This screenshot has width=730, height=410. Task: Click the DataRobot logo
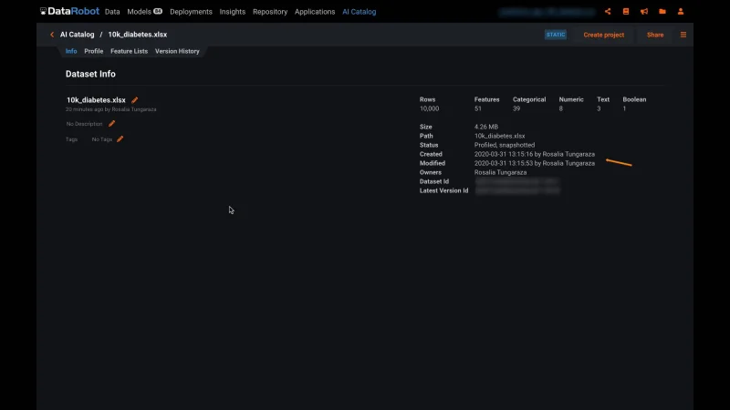(69, 11)
